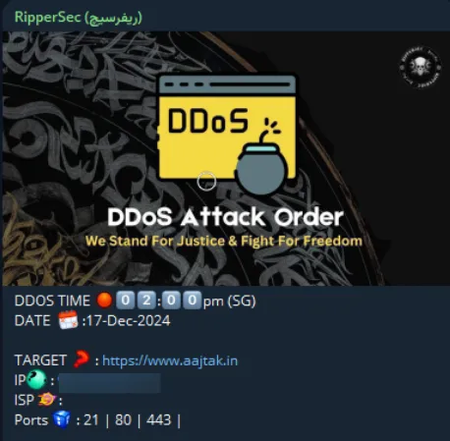Screen dimensions: 450x441
Task: Click the keycap digit 2 in the time
Action: pos(146,301)
